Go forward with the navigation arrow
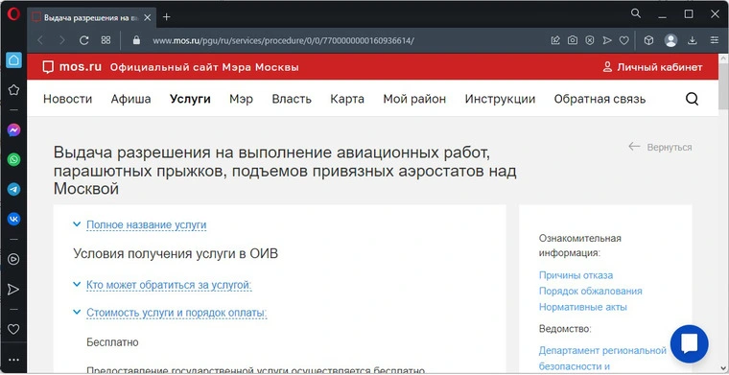The image size is (729, 375). click(x=61, y=40)
